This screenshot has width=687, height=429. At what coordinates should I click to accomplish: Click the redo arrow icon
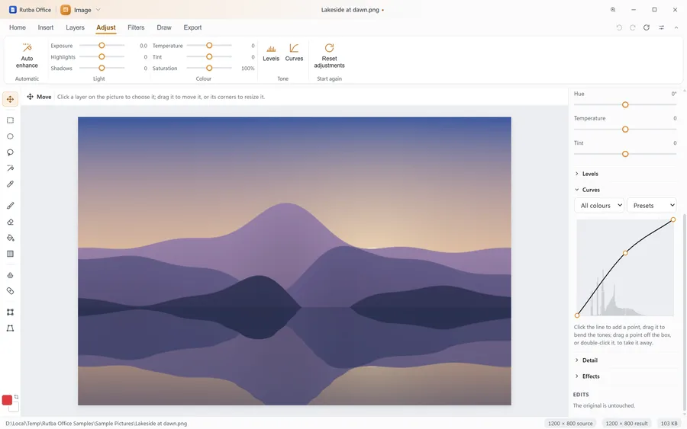coord(633,27)
